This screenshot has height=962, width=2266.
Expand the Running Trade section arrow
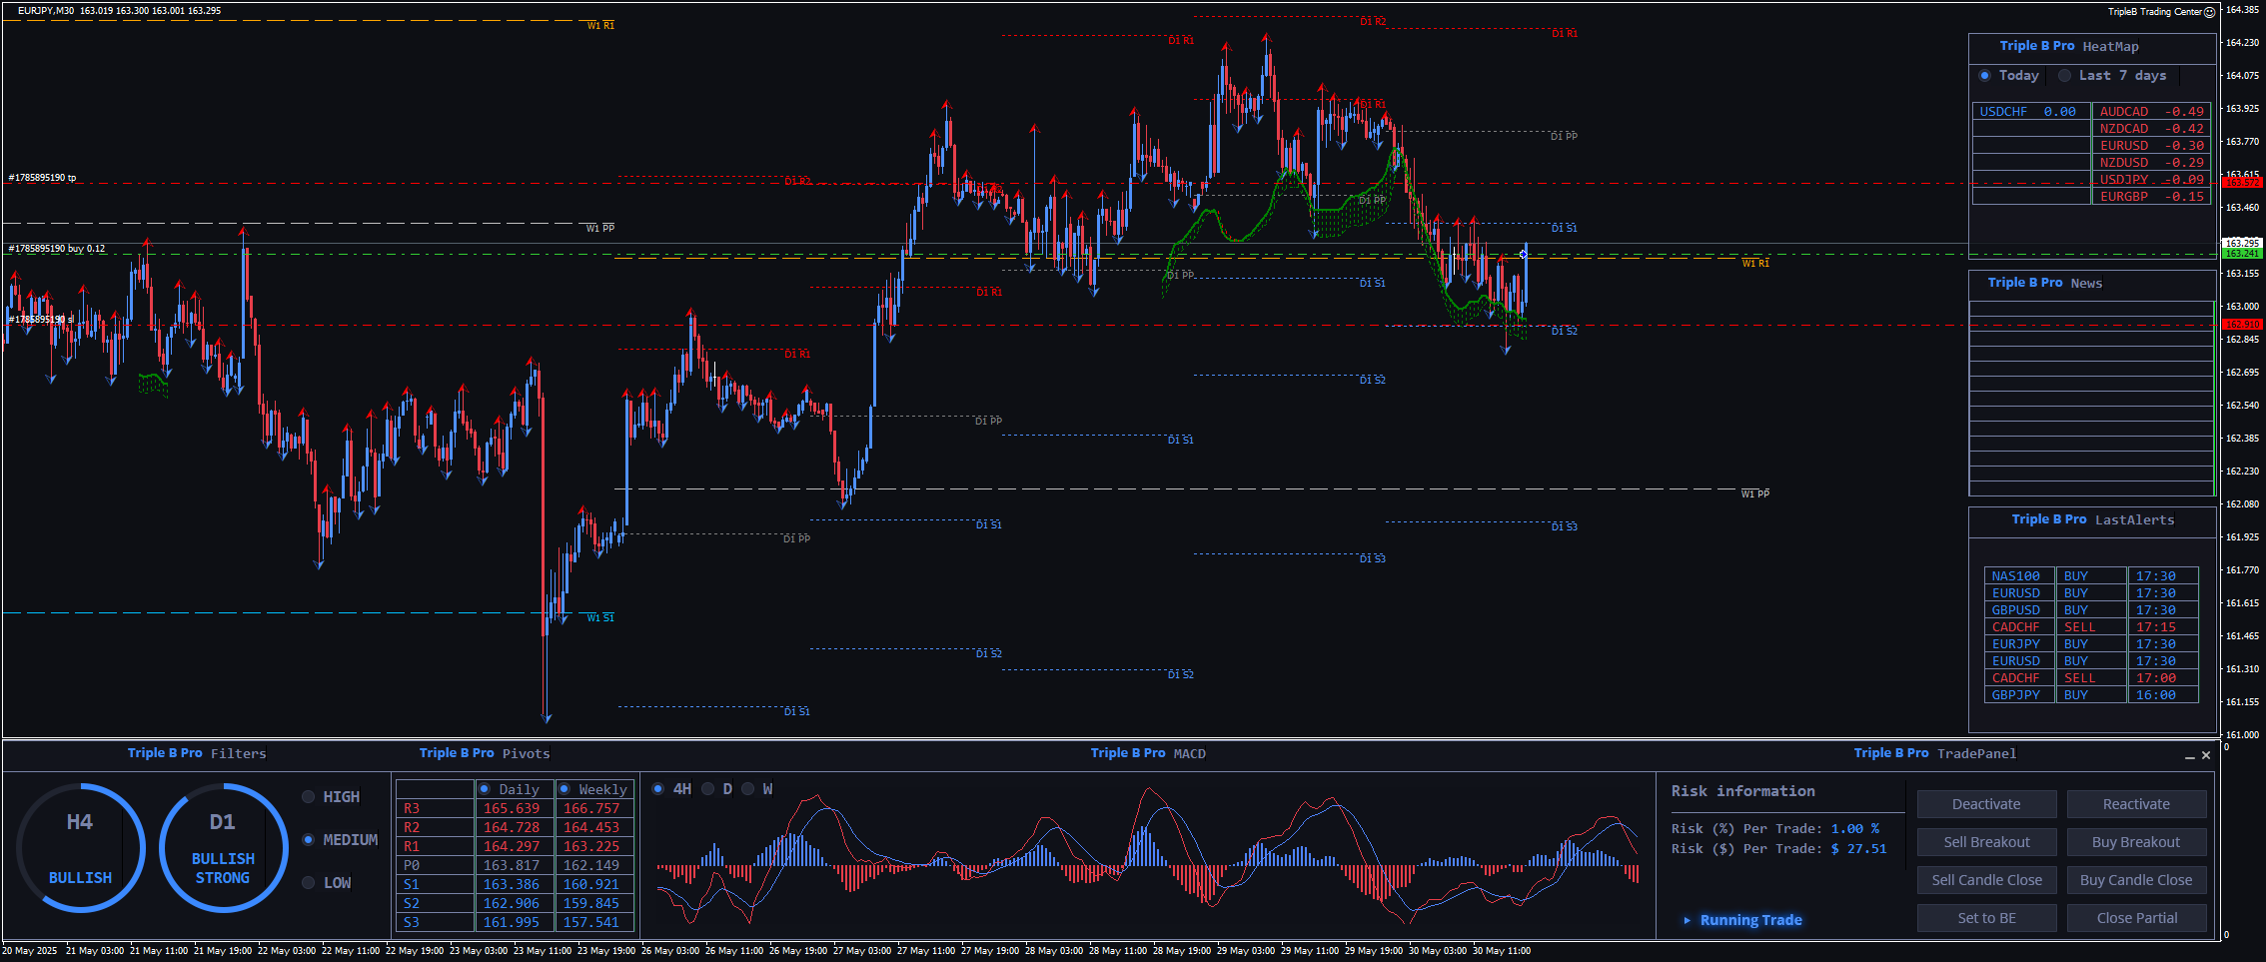(1688, 920)
